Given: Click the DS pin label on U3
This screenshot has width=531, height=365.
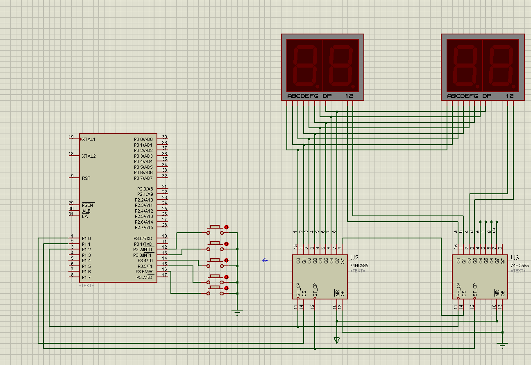Looking at the screenshot, I should [x=463, y=294].
